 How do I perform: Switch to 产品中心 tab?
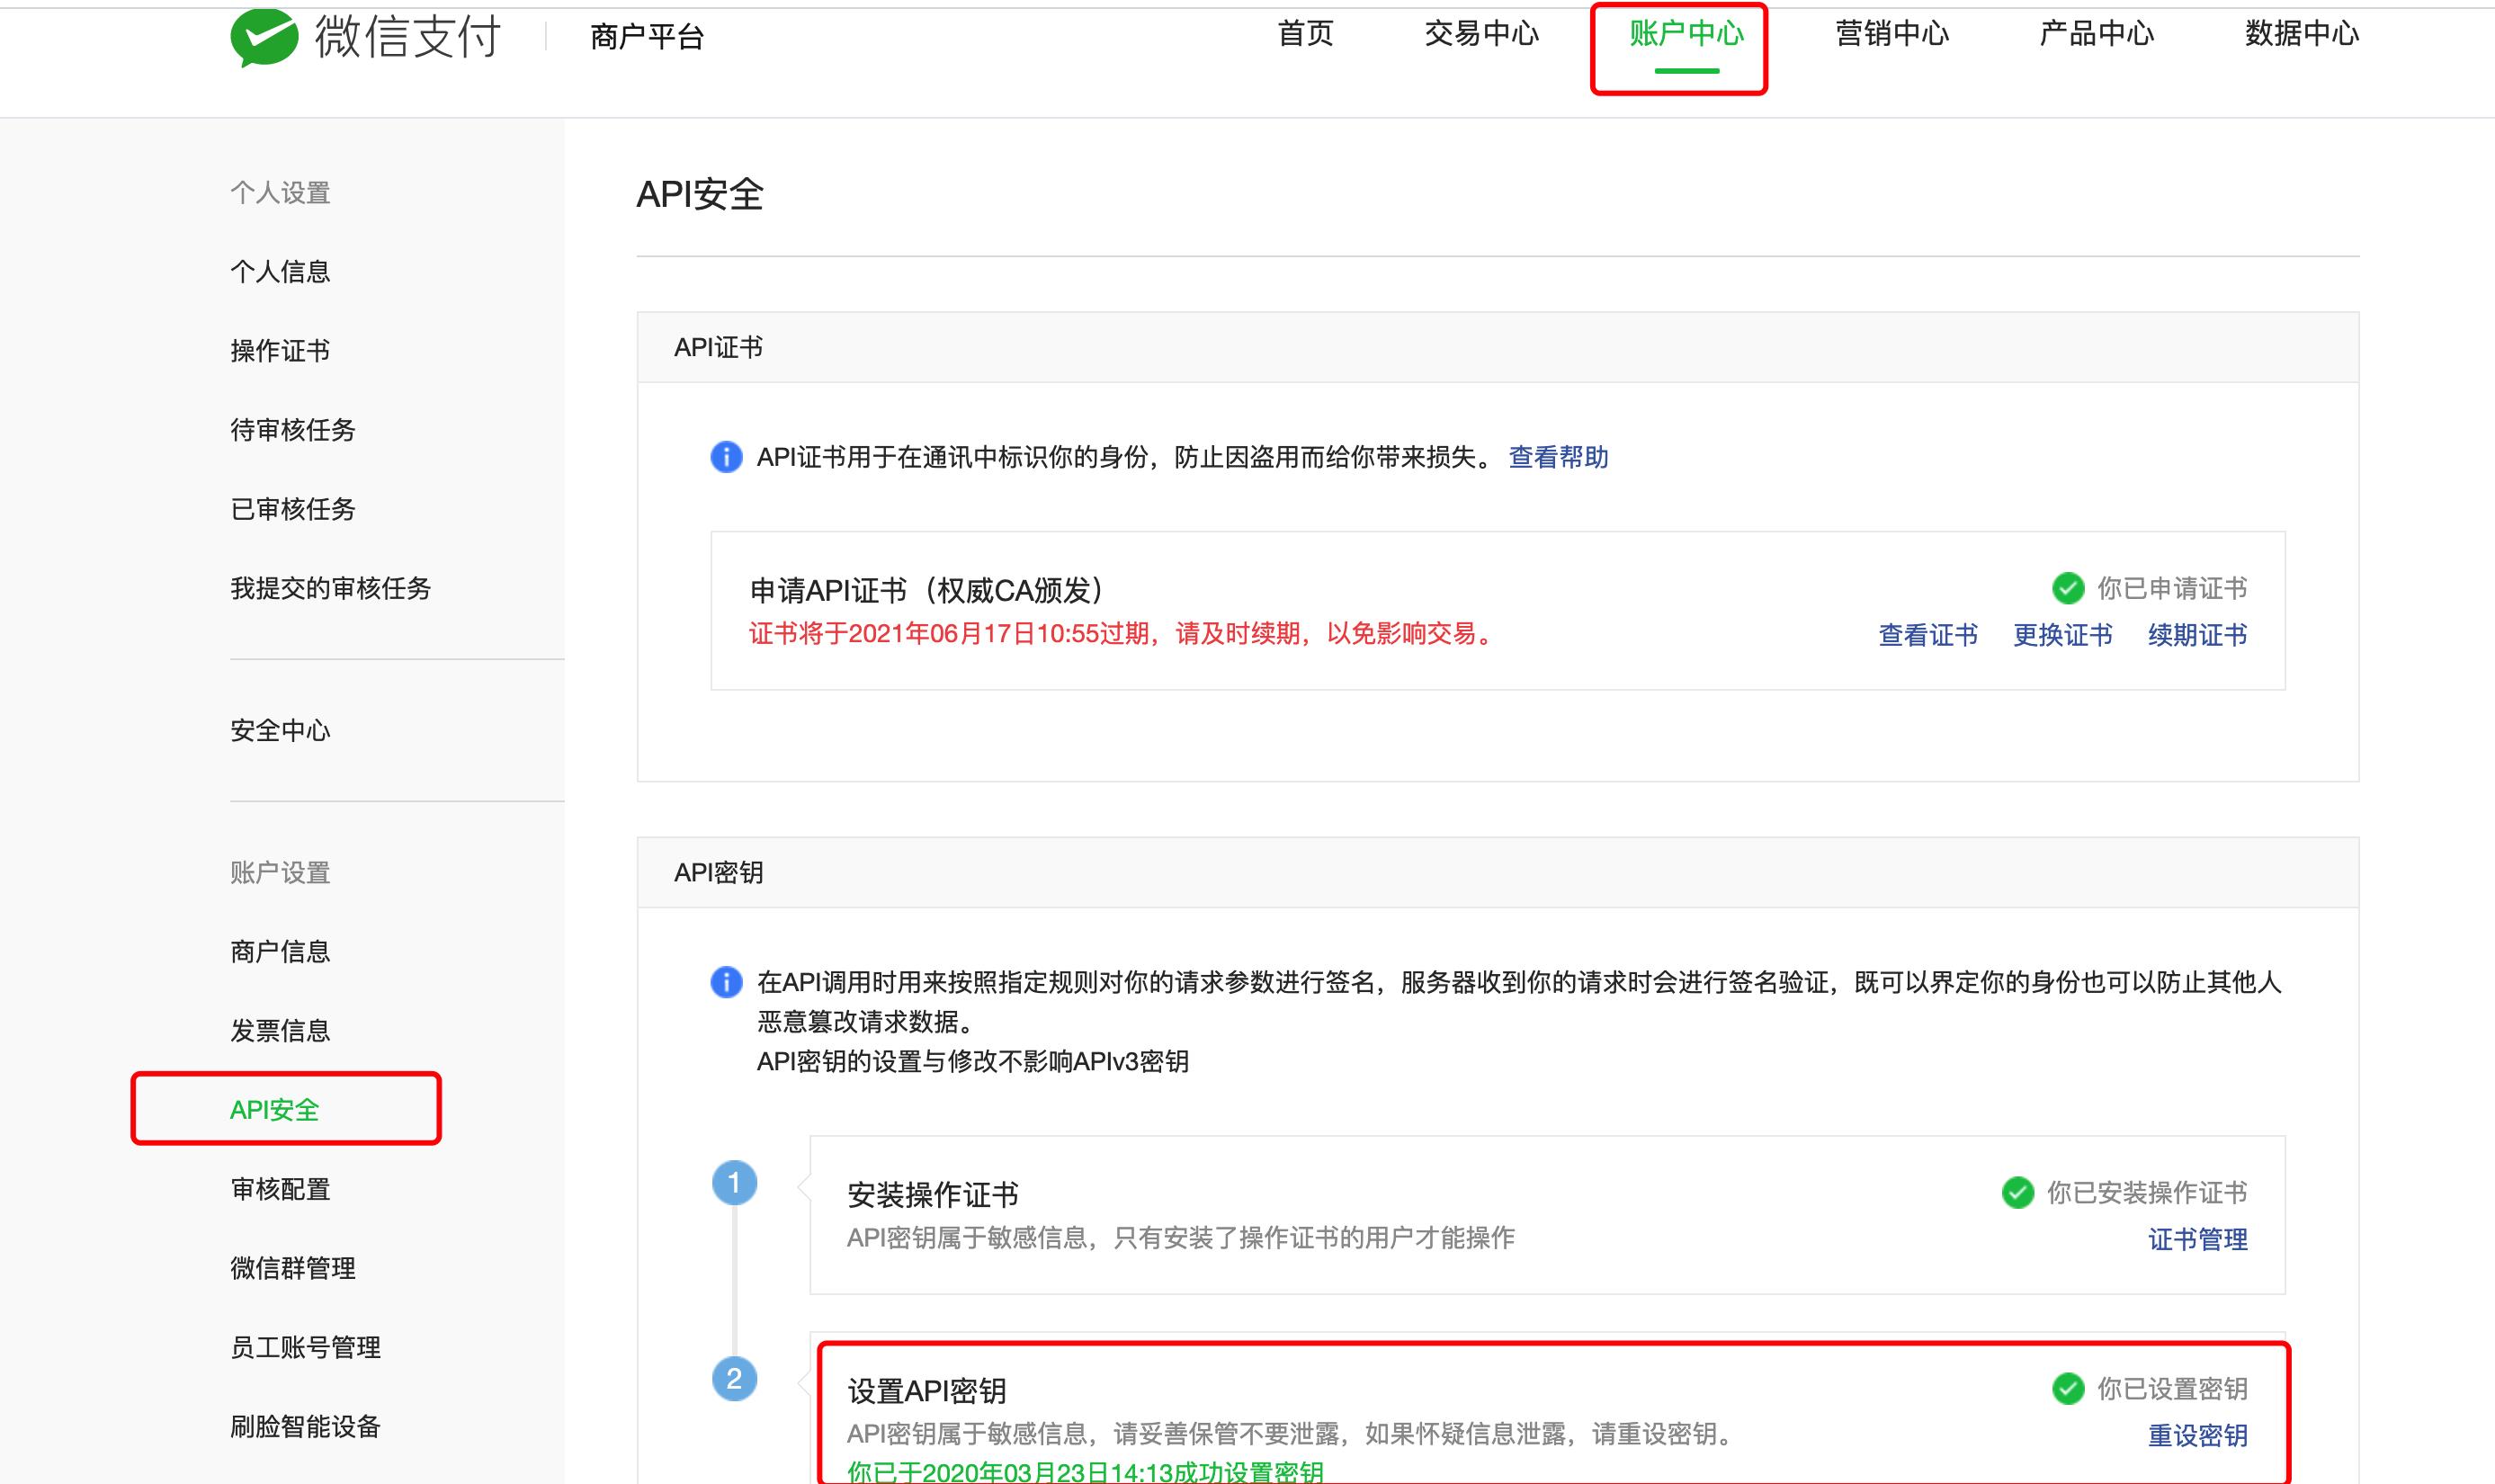tap(2096, 34)
